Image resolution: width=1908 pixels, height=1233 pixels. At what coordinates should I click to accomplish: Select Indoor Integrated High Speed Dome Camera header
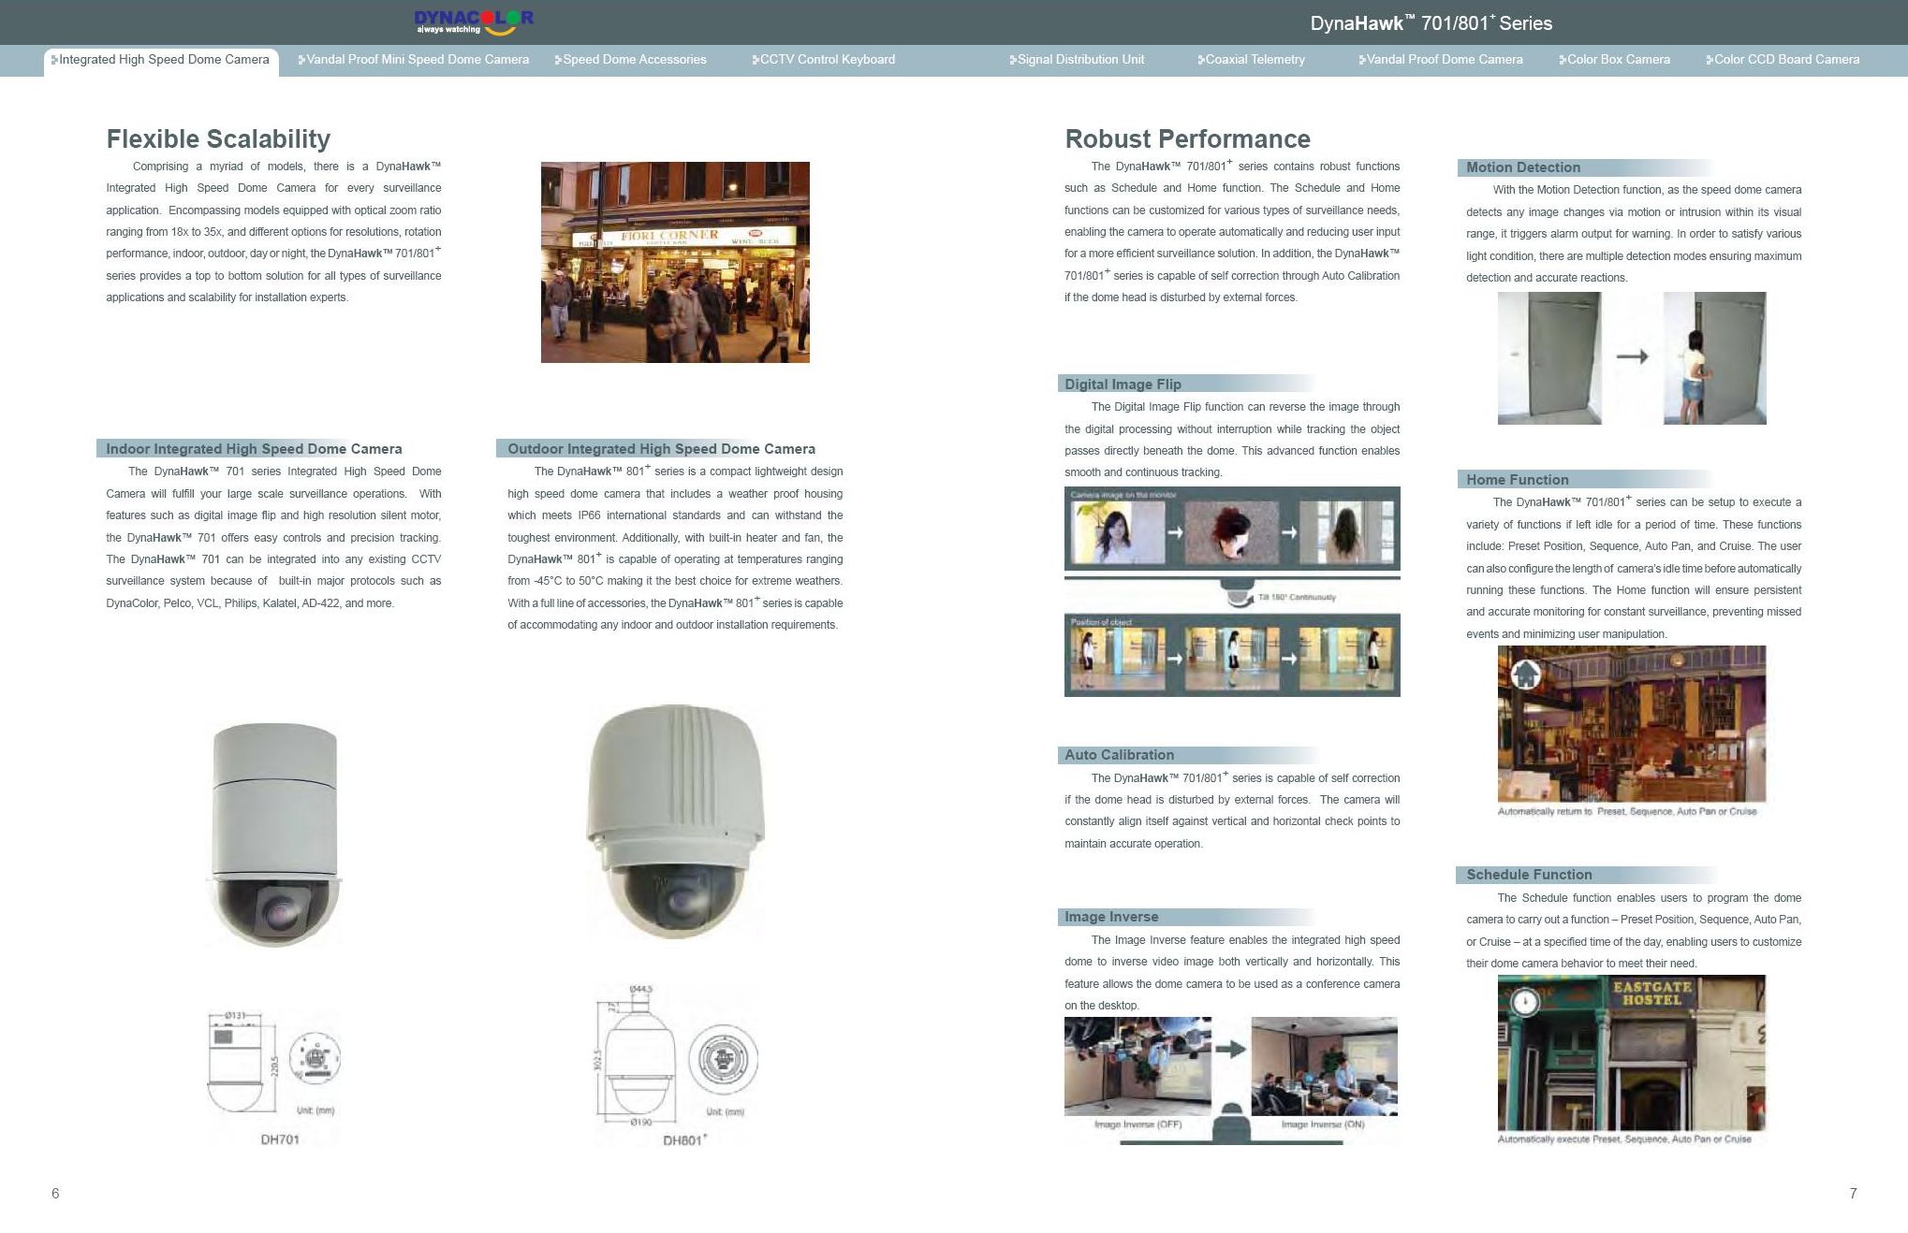click(253, 449)
